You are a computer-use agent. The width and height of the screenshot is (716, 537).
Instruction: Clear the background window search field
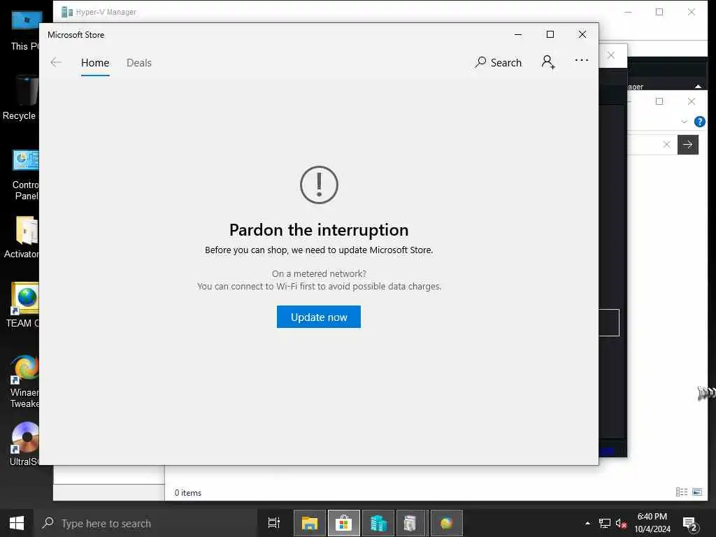[666, 145]
